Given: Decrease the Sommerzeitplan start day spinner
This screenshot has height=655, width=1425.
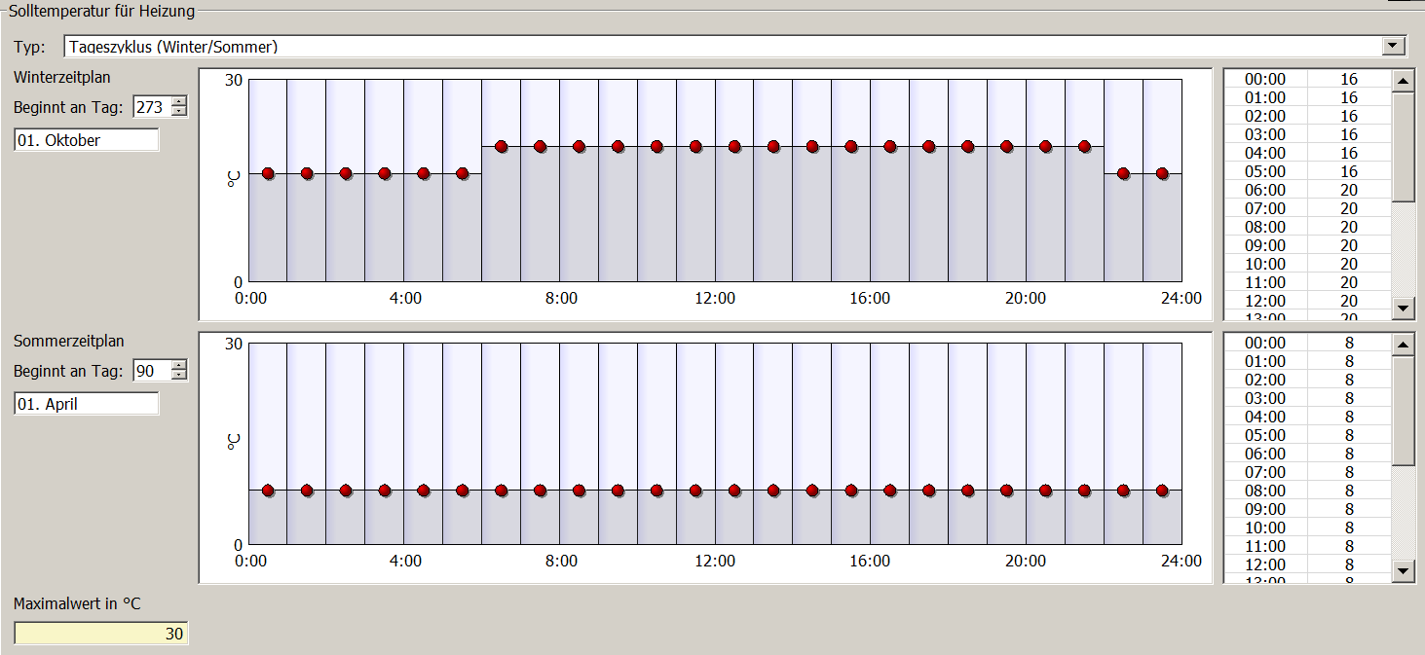Looking at the screenshot, I should (x=178, y=376).
